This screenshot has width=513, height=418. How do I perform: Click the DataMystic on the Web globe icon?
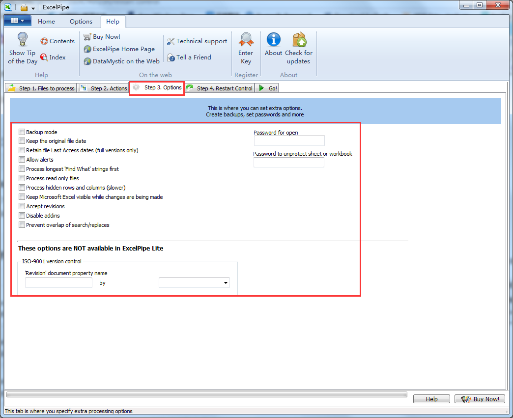pos(87,61)
